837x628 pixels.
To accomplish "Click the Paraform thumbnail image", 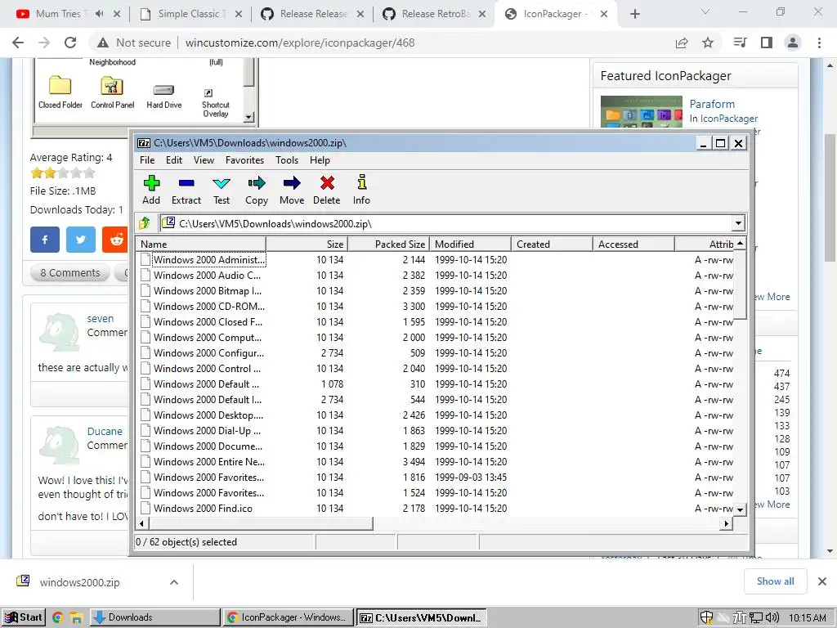I will 641,111.
